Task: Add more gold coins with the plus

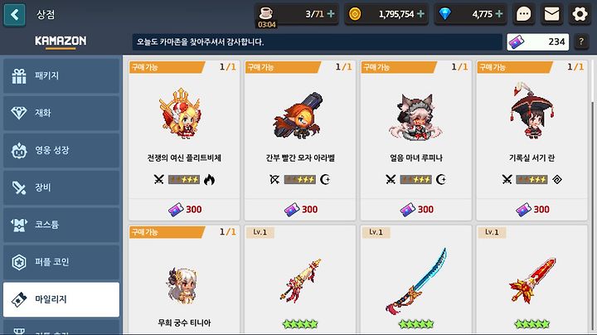Action: pyautogui.click(x=420, y=14)
